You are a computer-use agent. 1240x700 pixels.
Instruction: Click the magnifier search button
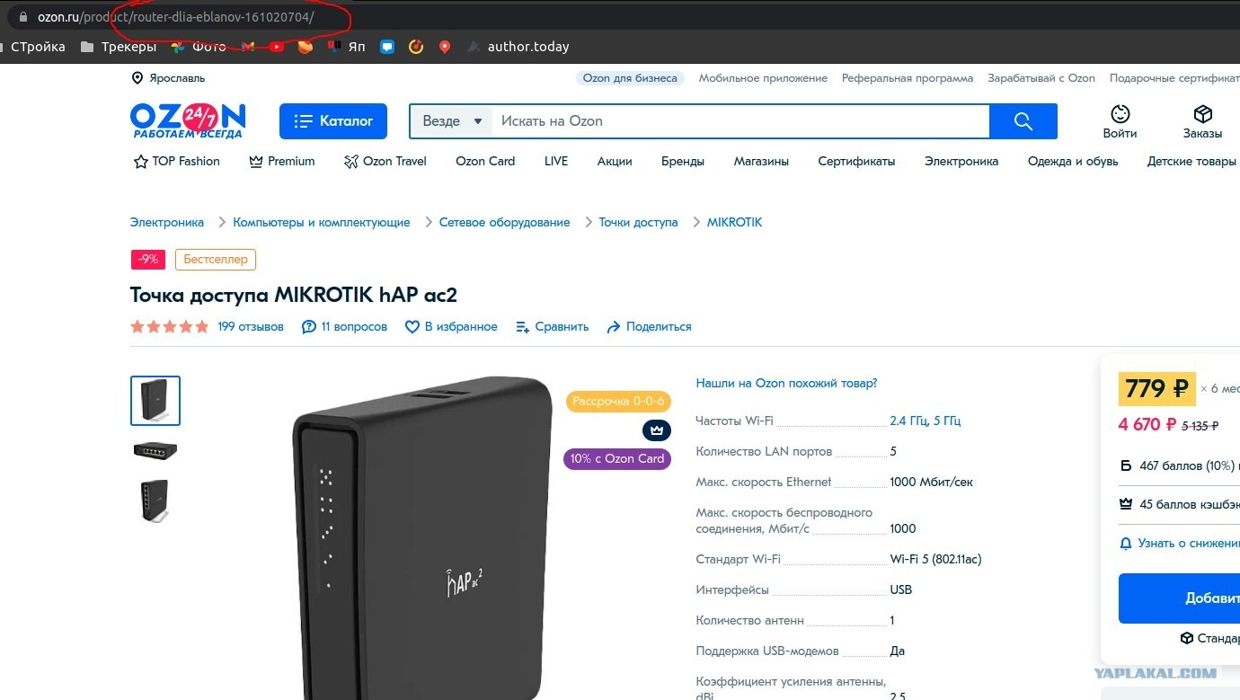1023,121
